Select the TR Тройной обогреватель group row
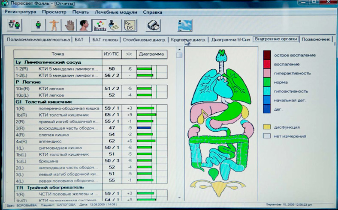 pos(58,187)
